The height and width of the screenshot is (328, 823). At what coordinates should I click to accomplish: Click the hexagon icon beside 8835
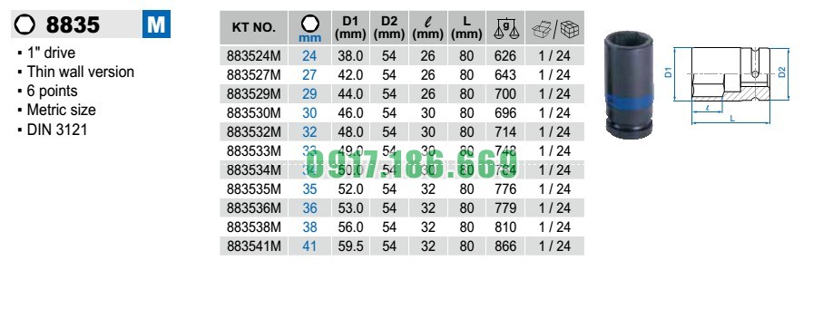pos(24,25)
